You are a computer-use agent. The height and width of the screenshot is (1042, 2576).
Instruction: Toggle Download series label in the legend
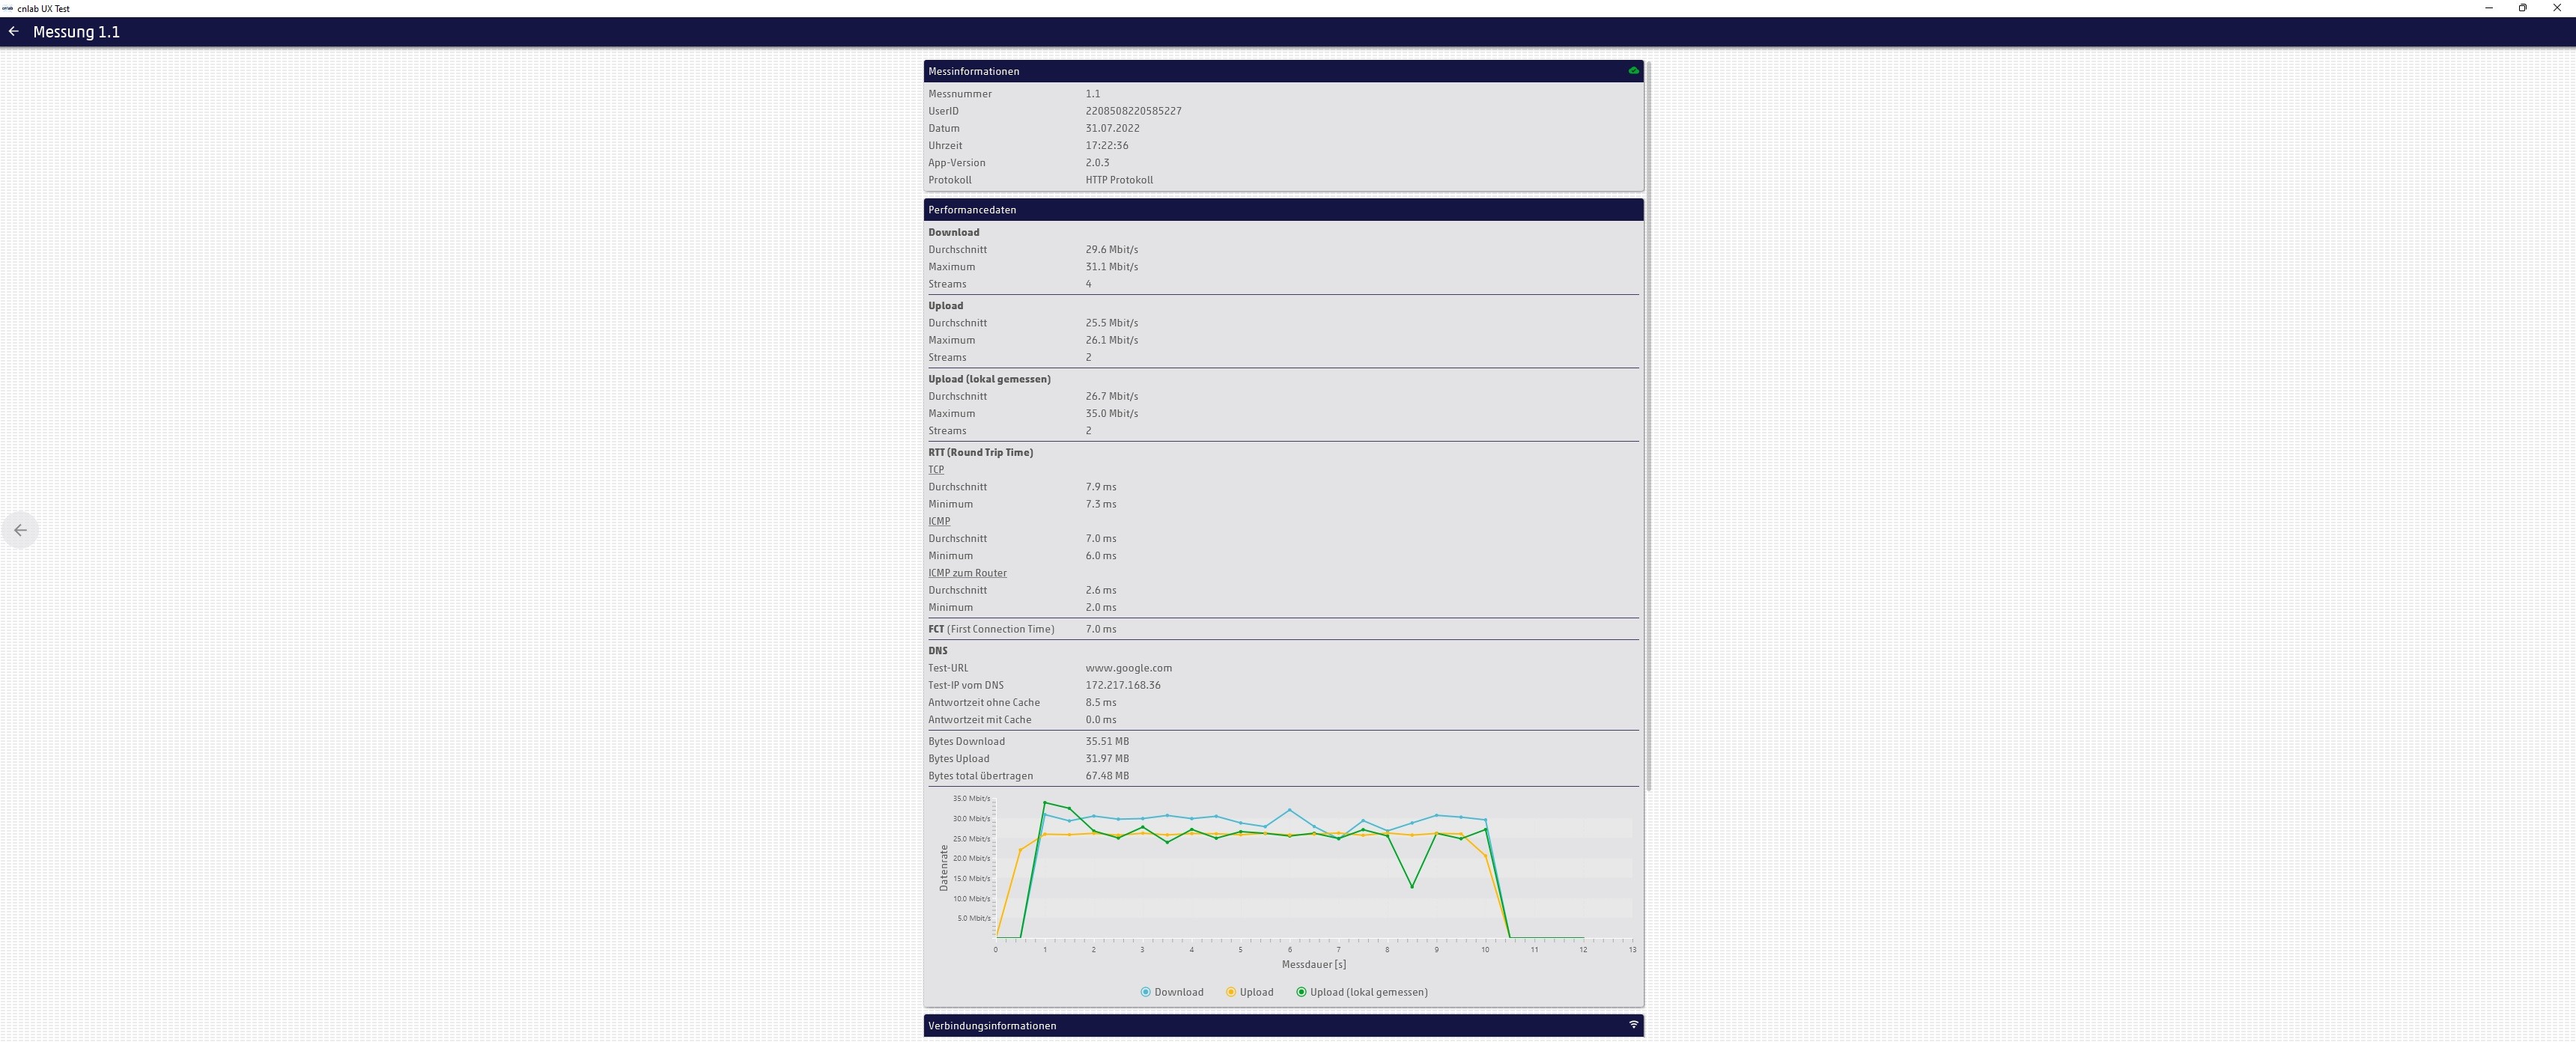point(1178,992)
